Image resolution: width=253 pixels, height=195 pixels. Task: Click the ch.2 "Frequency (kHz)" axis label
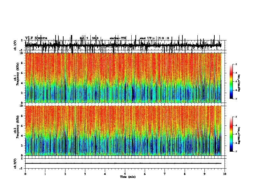coord(18,127)
